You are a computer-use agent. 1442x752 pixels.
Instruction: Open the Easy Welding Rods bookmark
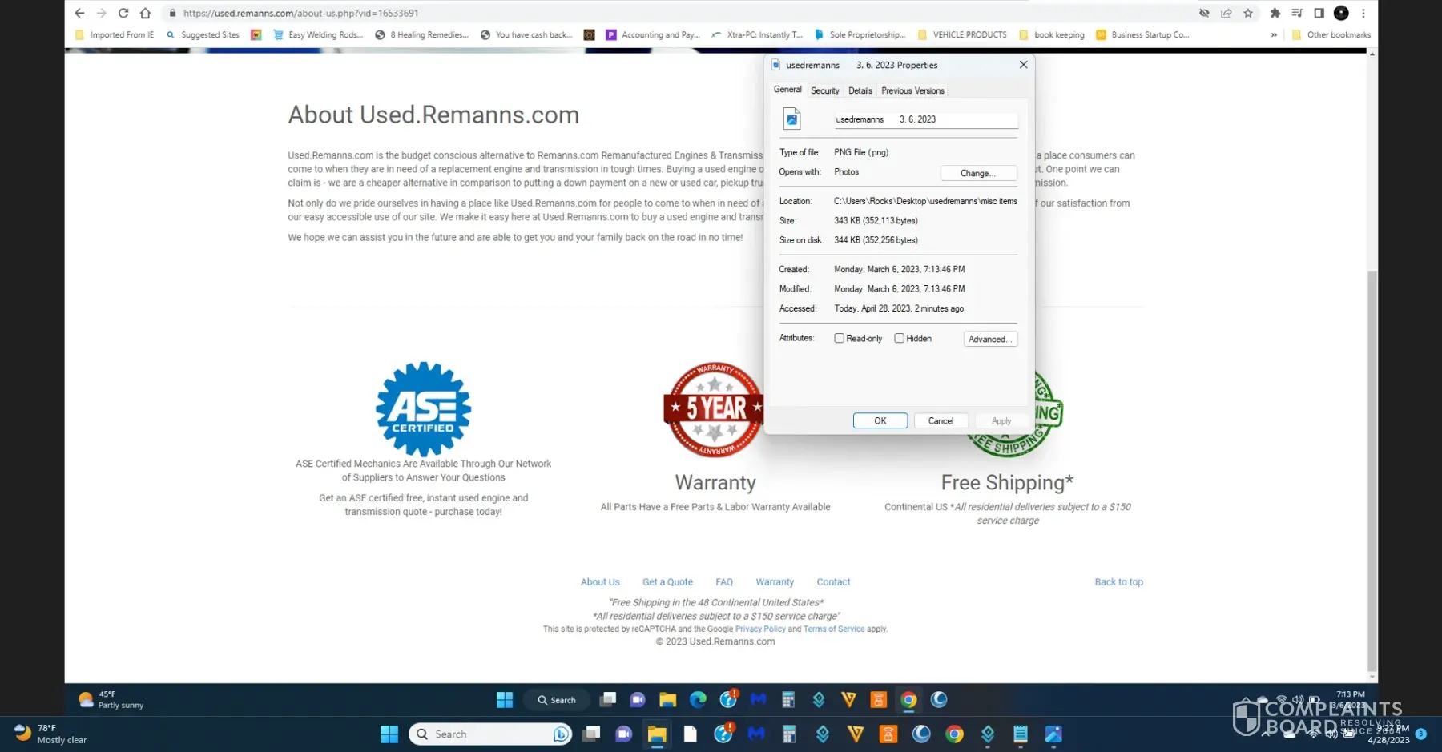coord(318,34)
